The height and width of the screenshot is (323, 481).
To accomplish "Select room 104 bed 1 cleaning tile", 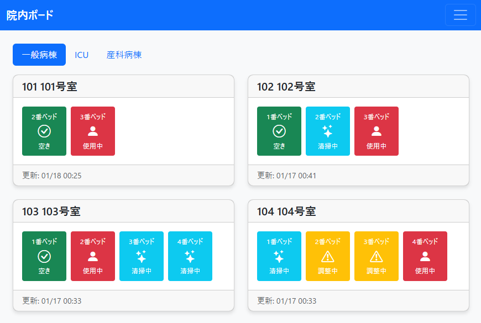I will pyautogui.click(x=279, y=256).
